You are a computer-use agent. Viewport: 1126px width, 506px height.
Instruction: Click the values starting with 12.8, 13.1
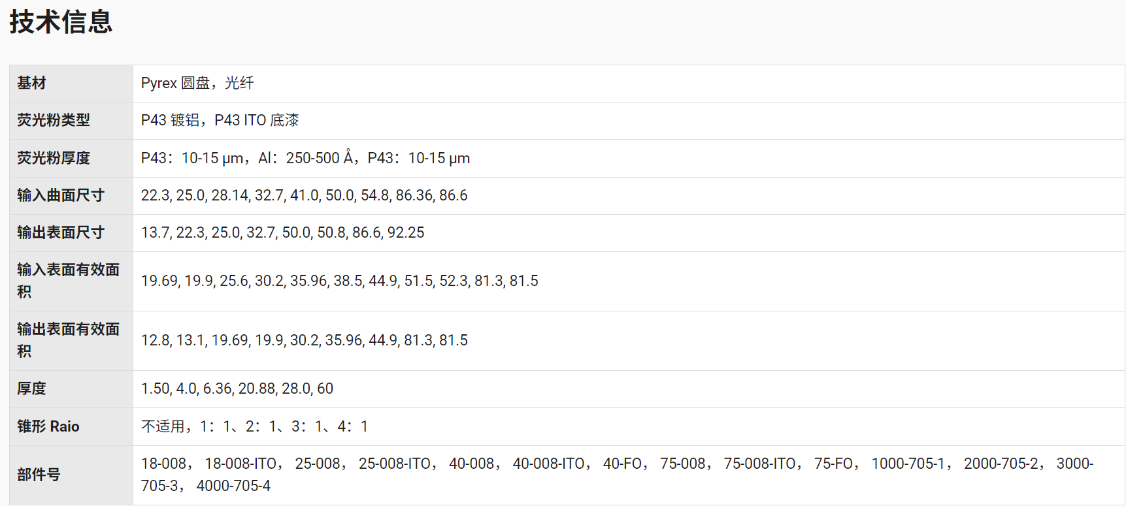[304, 340]
